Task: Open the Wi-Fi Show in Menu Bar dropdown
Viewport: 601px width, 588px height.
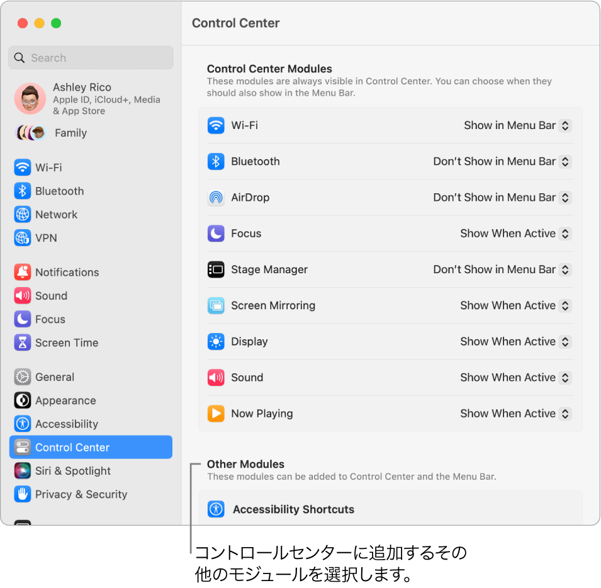Action: click(517, 125)
